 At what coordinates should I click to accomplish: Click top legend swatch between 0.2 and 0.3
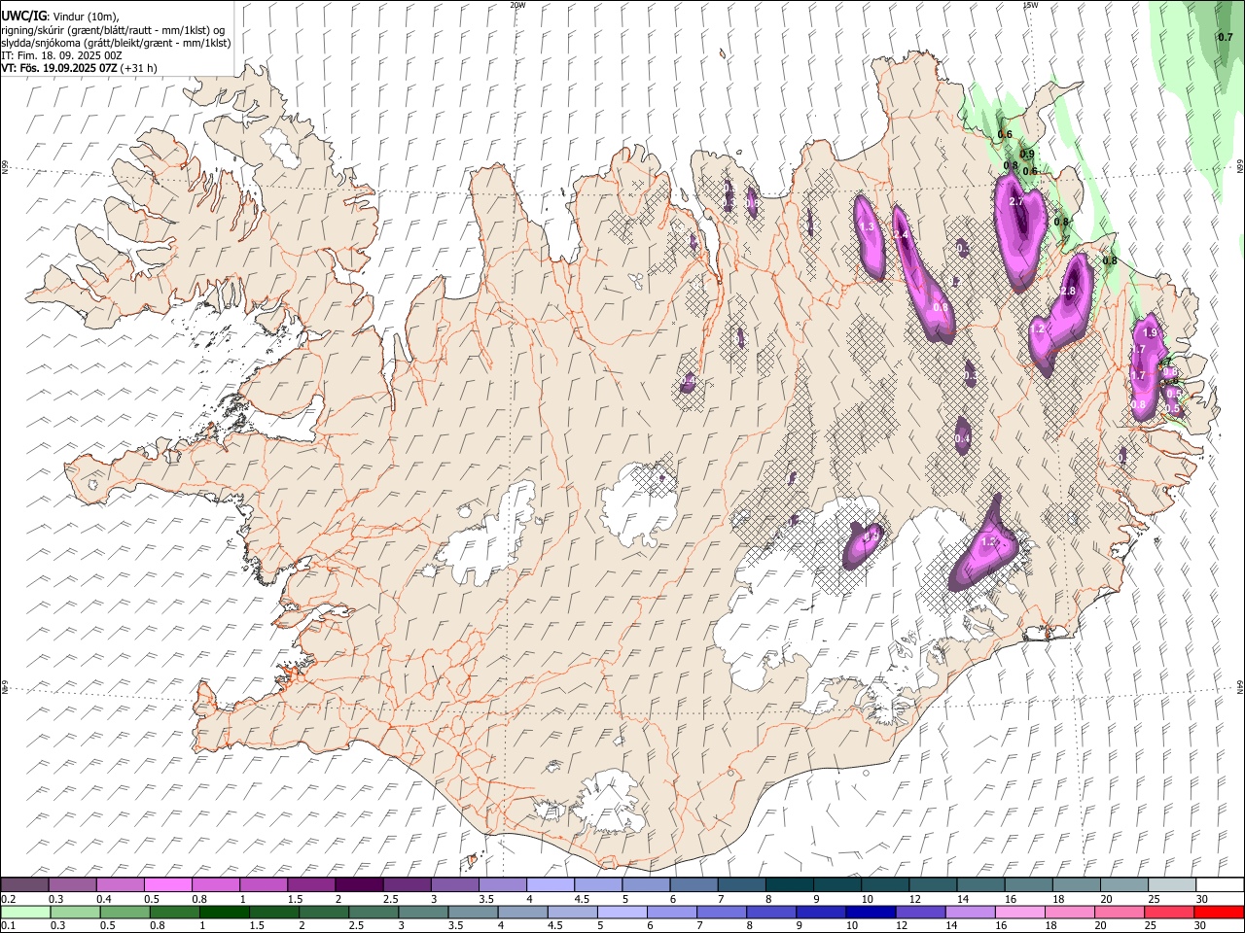click(24, 884)
